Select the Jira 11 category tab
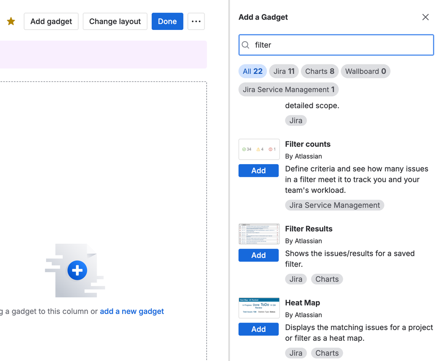The image size is (447, 361). [284, 71]
